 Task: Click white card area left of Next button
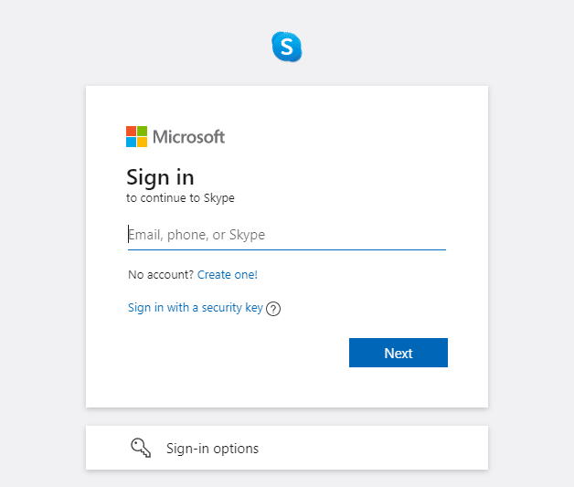pos(229,353)
